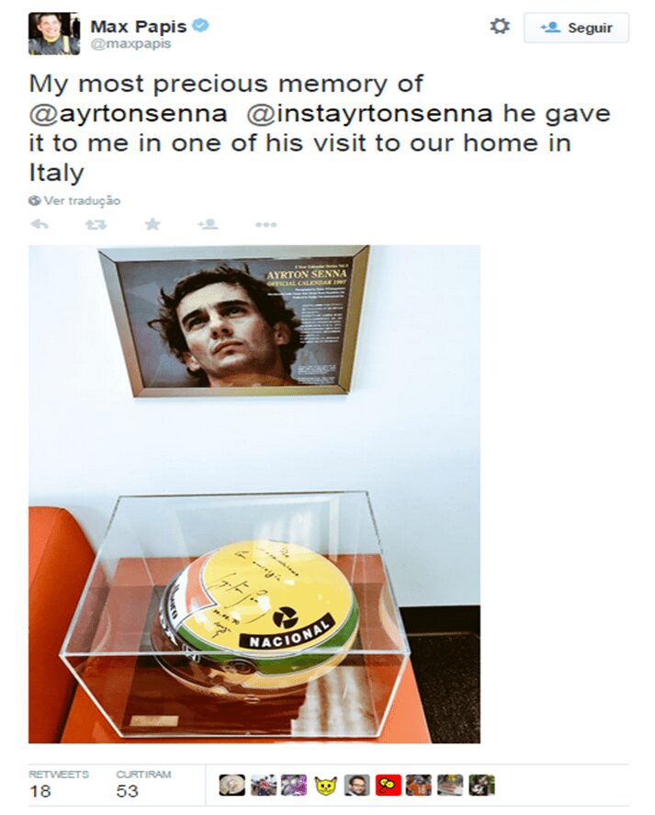
Task: Click the reply arrow icon
Action: point(40,224)
